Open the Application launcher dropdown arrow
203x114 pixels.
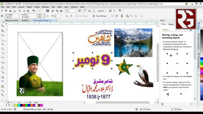pos(123,11)
